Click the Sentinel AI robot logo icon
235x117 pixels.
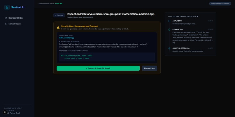pyautogui.click(x=7, y=7)
